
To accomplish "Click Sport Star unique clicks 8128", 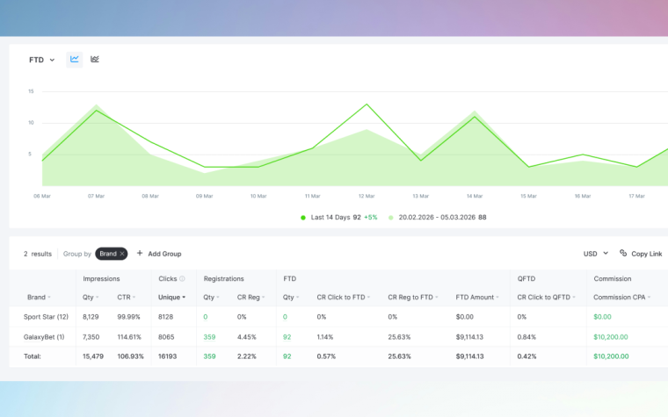I will (x=166, y=317).
